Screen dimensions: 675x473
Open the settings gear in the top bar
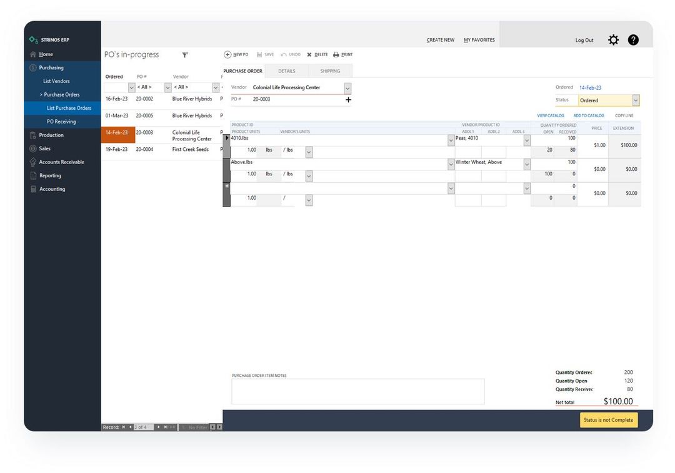613,39
